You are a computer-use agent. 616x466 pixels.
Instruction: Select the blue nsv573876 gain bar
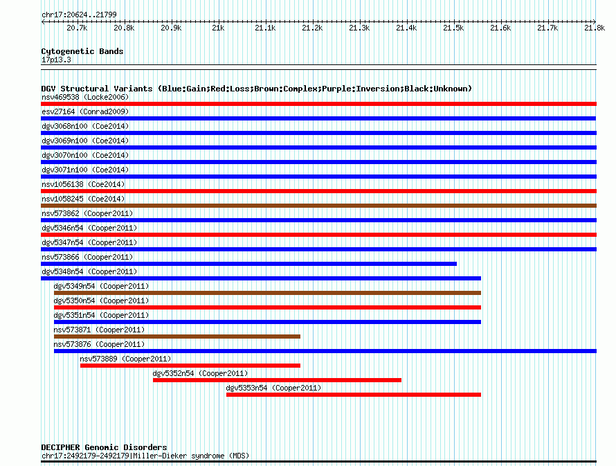(x=325, y=351)
